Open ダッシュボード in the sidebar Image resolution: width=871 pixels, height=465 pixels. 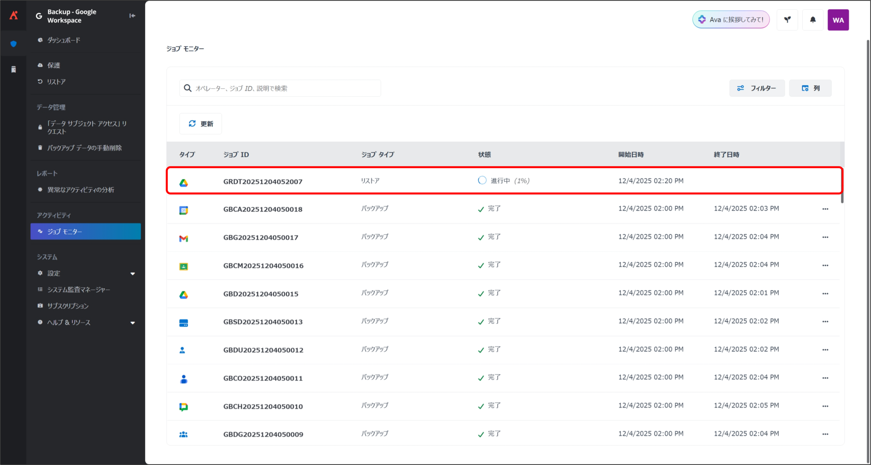pyautogui.click(x=64, y=40)
